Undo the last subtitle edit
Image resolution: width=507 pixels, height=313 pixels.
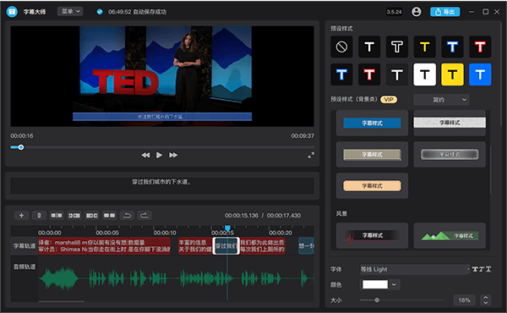tap(127, 215)
